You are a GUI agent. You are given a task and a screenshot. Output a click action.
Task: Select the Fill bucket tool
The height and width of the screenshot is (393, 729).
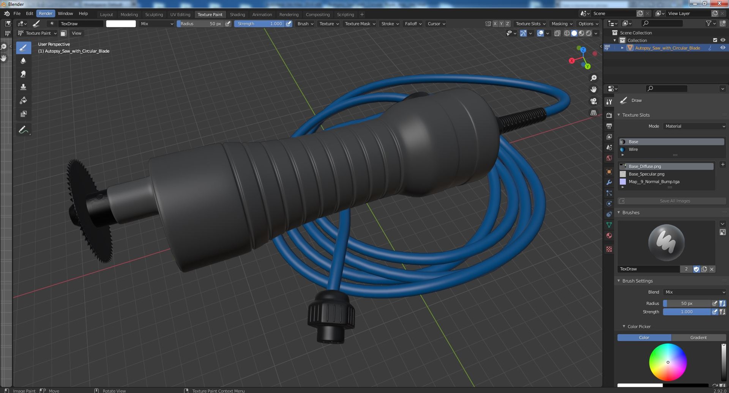tap(23, 101)
